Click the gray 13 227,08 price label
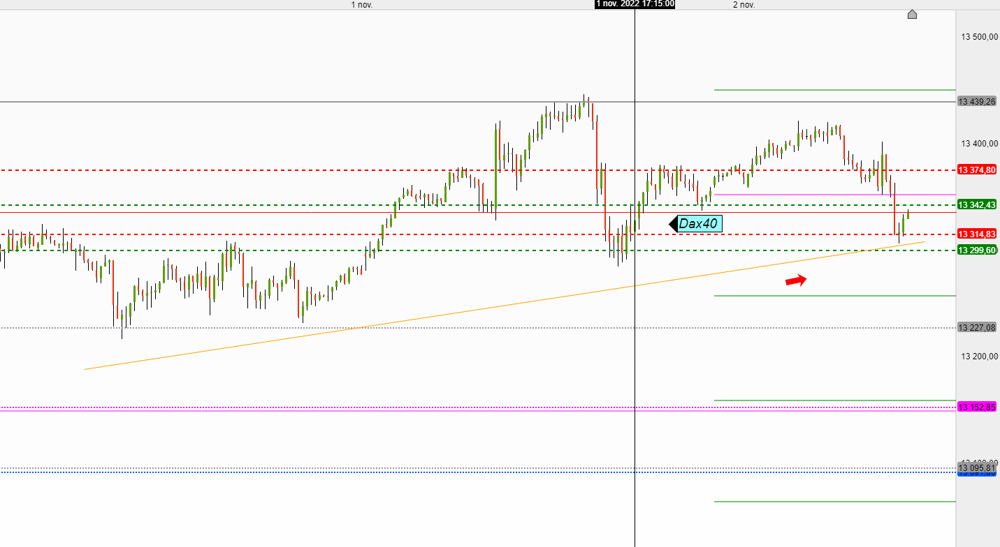Viewport: 1000px width, 547px height. [x=977, y=327]
